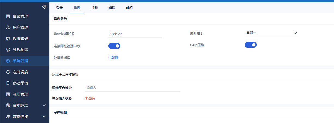Click the Servlet路径名 field containing decision
334x123 pixels.
pos(135,34)
